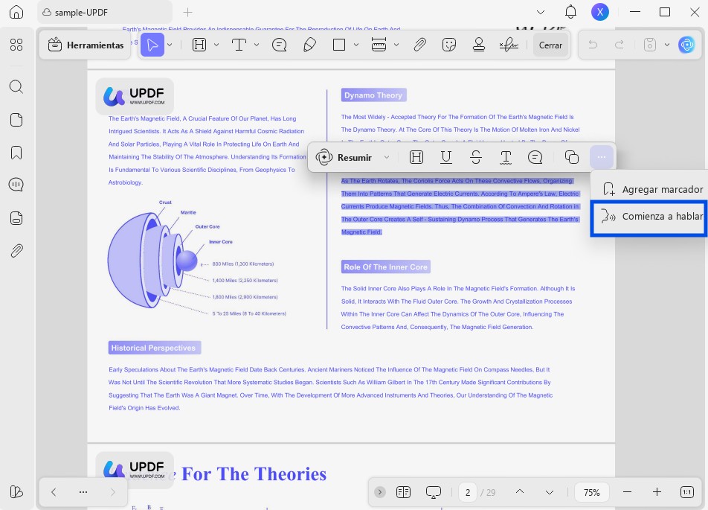Copy the selected text using copy icon
The height and width of the screenshot is (510, 708).
click(x=572, y=157)
